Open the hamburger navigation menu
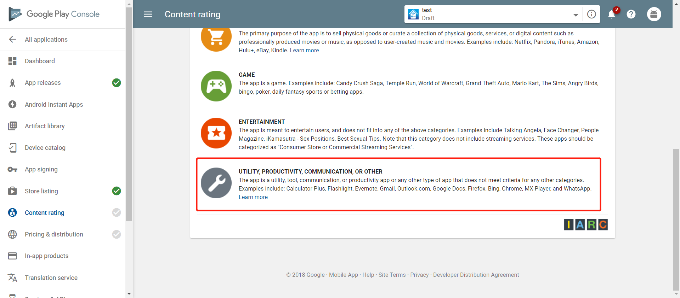Screen dimensions: 680x298 click(148, 14)
